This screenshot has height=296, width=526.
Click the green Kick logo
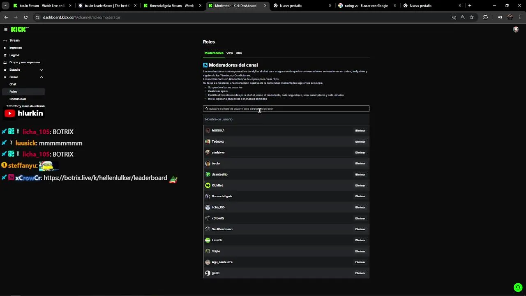(20, 29)
